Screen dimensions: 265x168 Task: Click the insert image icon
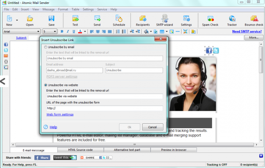(171, 31)
